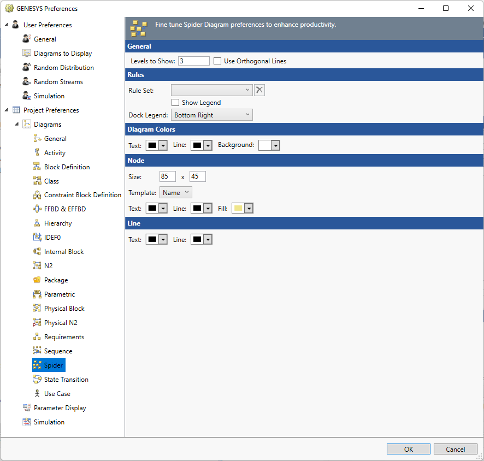Clear the Rule Set with X icon
The height and width of the screenshot is (461, 484).
coord(259,90)
